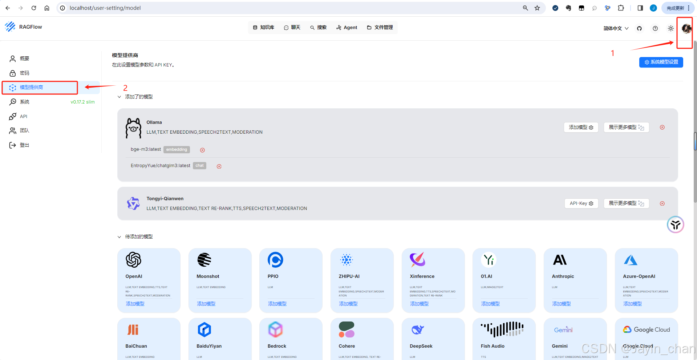Click Ollama 展示更多模型 button
The width and height of the screenshot is (697, 360).
(626, 128)
